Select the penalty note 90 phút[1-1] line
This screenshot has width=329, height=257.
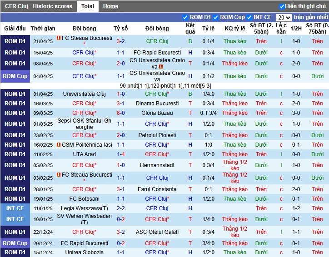165,86
